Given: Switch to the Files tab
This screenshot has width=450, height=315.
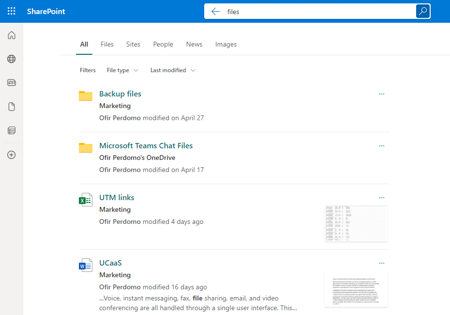Looking at the screenshot, I should point(107,44).
